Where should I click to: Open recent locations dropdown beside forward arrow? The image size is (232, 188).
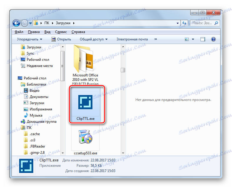click(30, 23)
